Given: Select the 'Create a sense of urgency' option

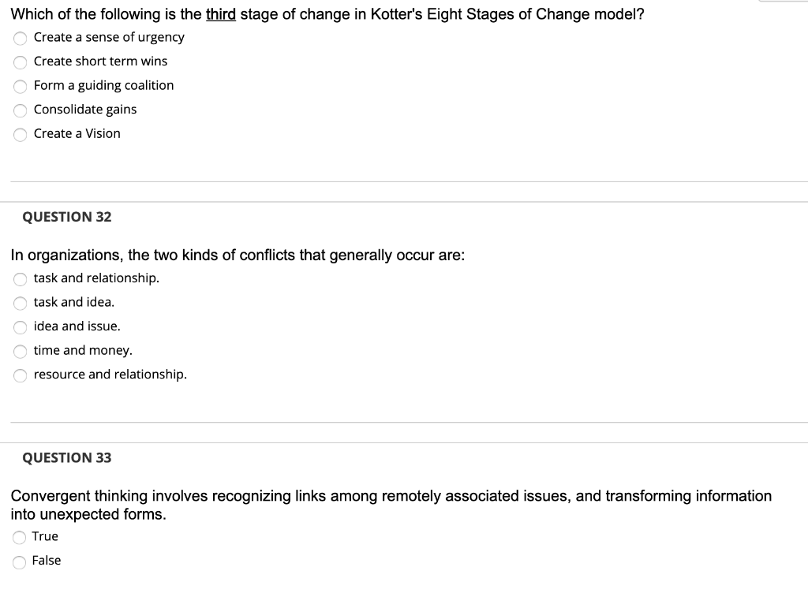Looking at the screenshot, I should click(x=20, y=38).
